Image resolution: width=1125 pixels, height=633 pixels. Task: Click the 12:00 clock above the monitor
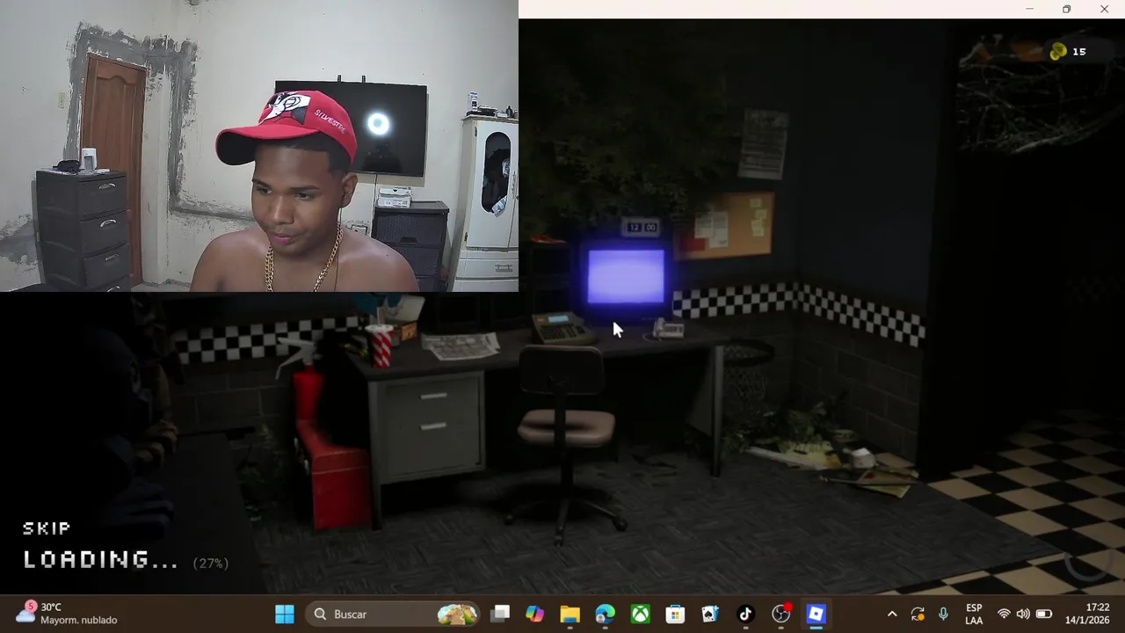(x=641, y=228)
